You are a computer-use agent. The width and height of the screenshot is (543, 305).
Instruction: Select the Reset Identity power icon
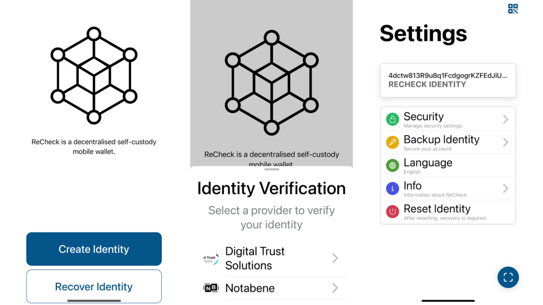click(x=392, y=211)
